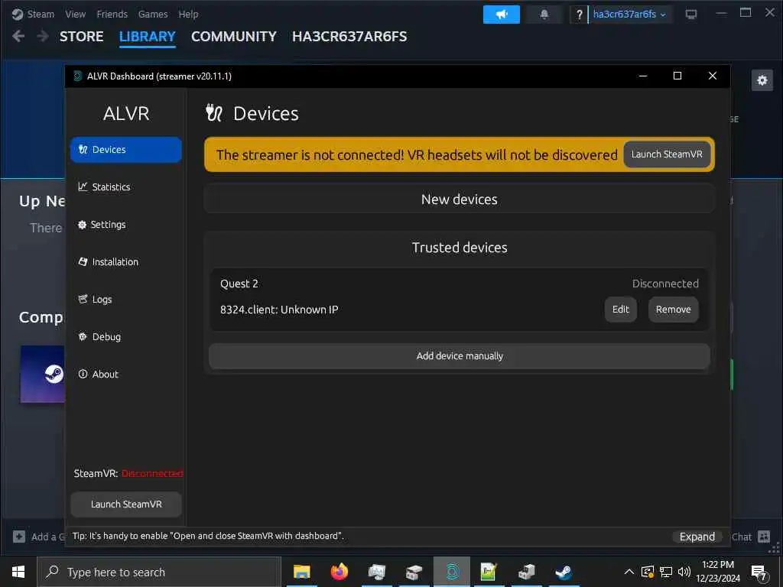Click Add device manually
The image size is (783, 587).
[460, 356]
